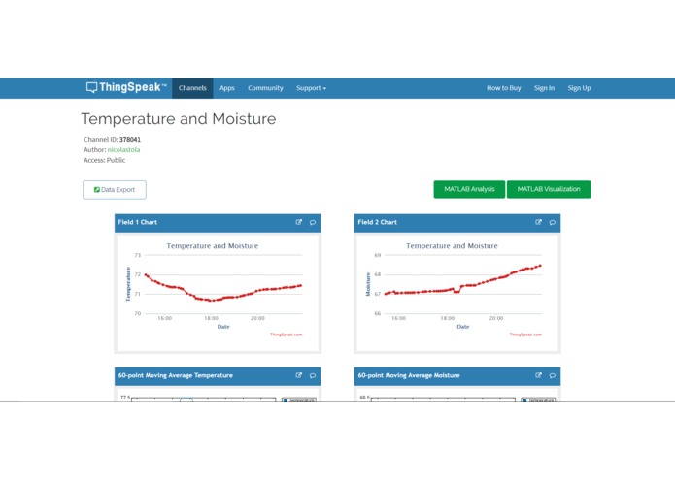Click the Sign In link
Screen dimensions: 675x479
point(544,88)
